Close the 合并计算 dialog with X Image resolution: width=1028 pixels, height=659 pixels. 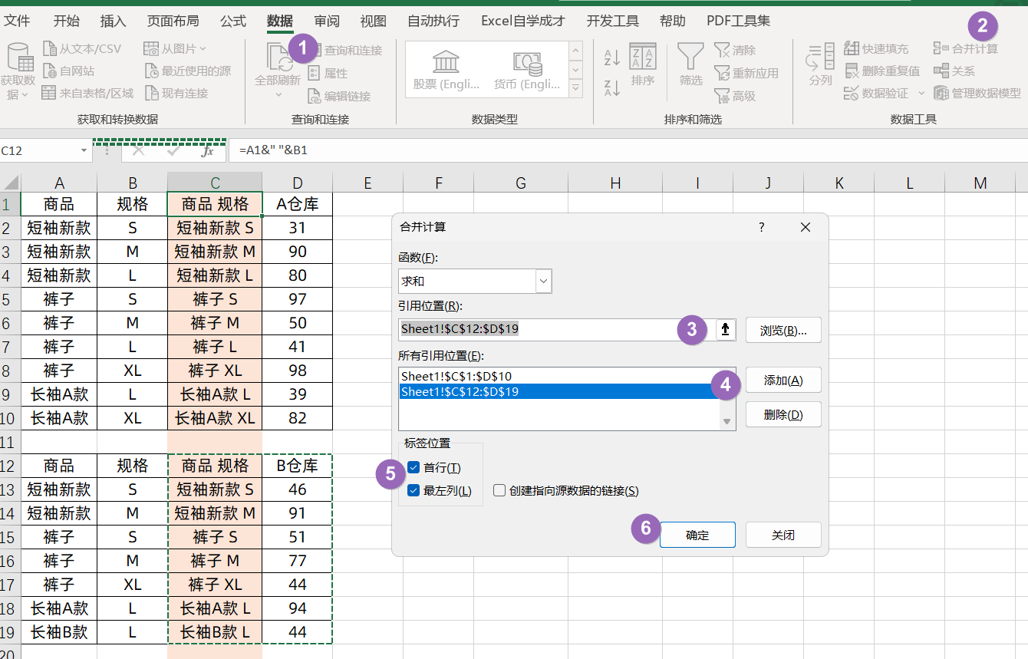(805, 227)
